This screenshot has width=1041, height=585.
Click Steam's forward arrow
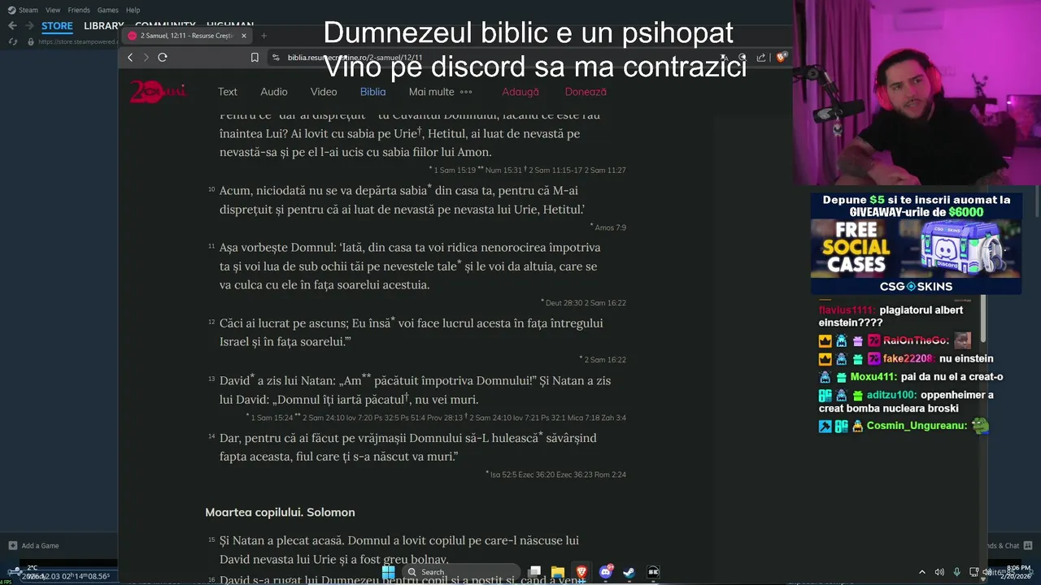pyautogui.click(x=28, y=26)
